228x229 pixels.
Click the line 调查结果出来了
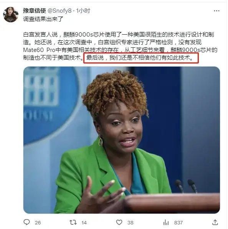[x=43, y=19]
